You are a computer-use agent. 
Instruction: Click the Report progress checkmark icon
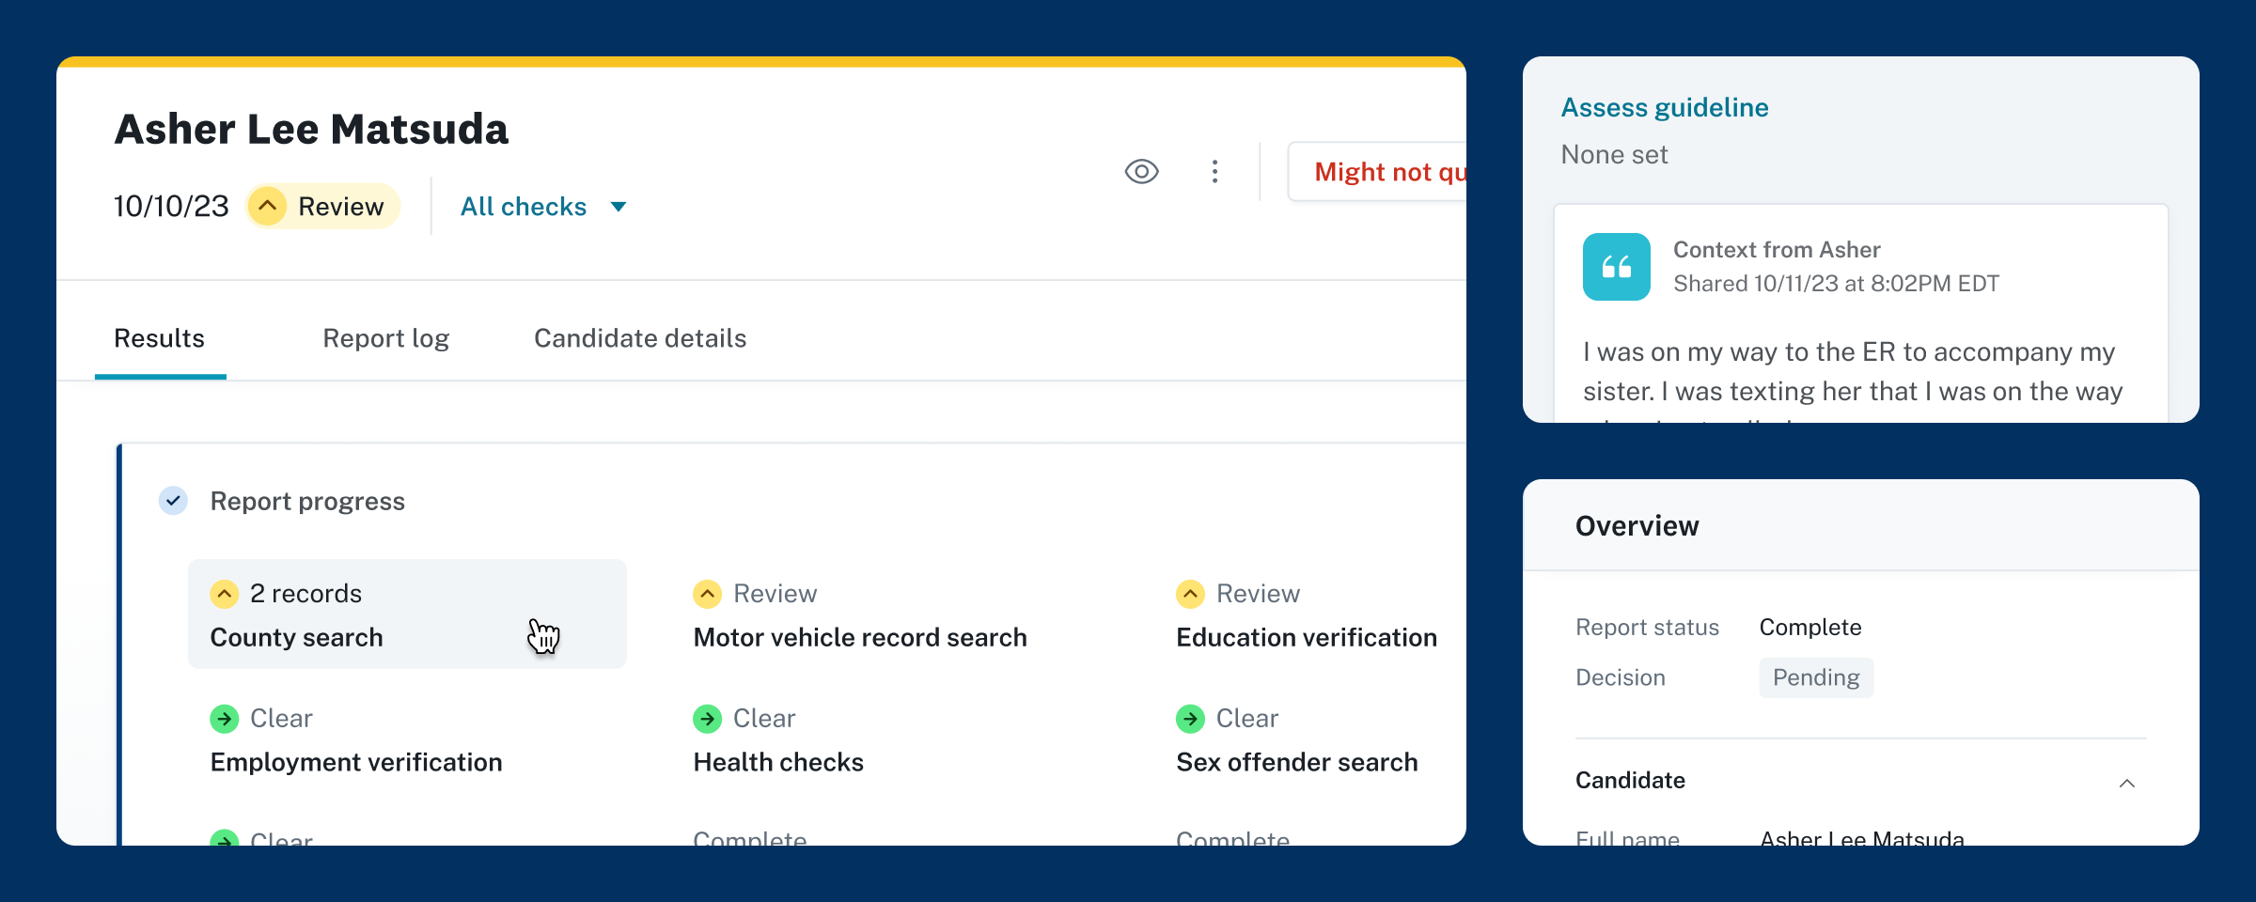coord(173,501)
